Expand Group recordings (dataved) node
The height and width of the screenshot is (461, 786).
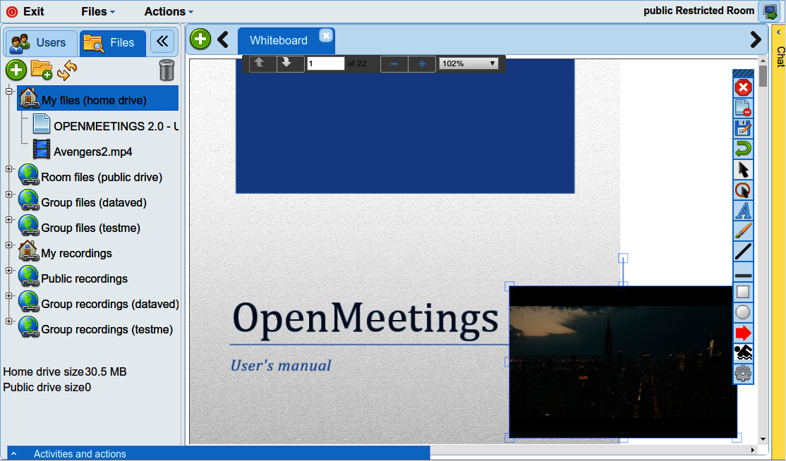tap(8, 296)
